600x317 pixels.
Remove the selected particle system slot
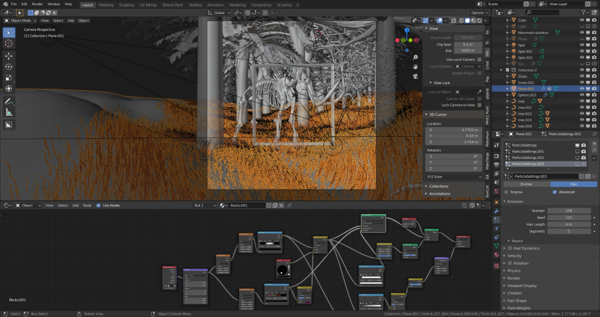click(594, 150)
